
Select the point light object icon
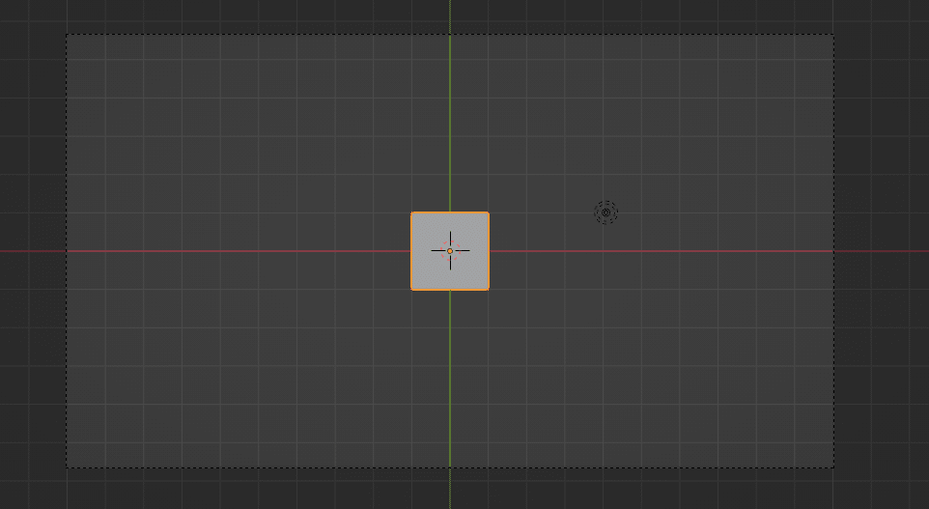coord(605,212)
